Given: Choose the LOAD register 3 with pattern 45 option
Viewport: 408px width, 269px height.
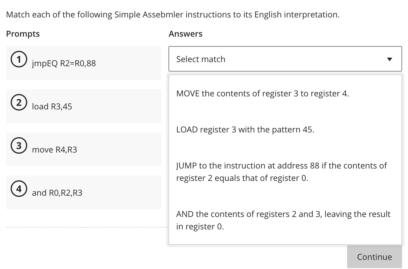Looking at the screenshot, I should tap(245, 129).
